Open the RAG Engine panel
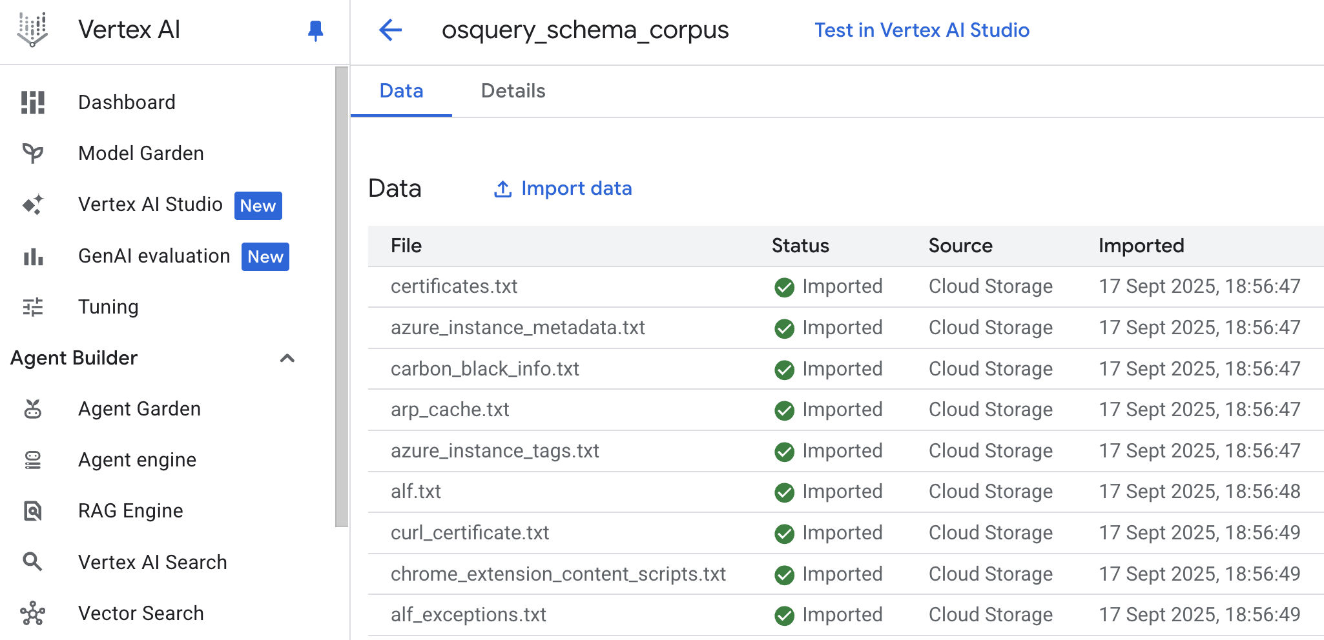The width and height of the screenshot is (1324, 640). click(x=130, y=510)
